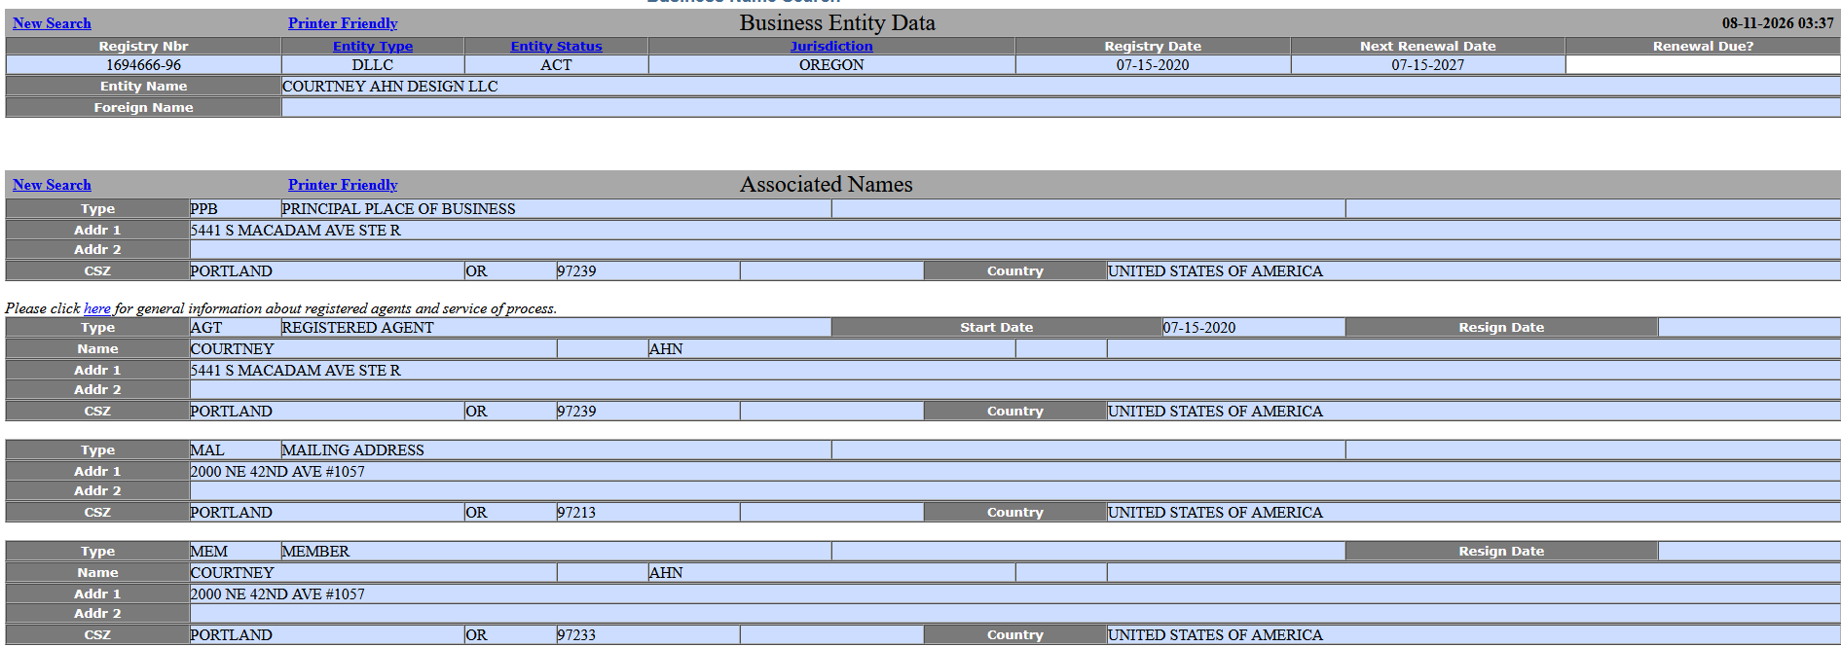Click the Entity Type header link
This screenshot has height=647, width=1841.
point(373,46)
